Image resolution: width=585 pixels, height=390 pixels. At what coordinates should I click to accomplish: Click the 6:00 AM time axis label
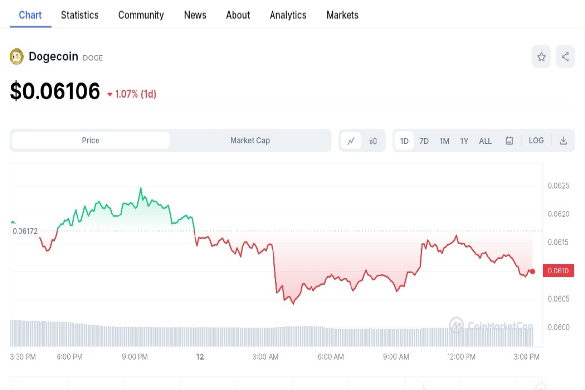tap(331, 357)
